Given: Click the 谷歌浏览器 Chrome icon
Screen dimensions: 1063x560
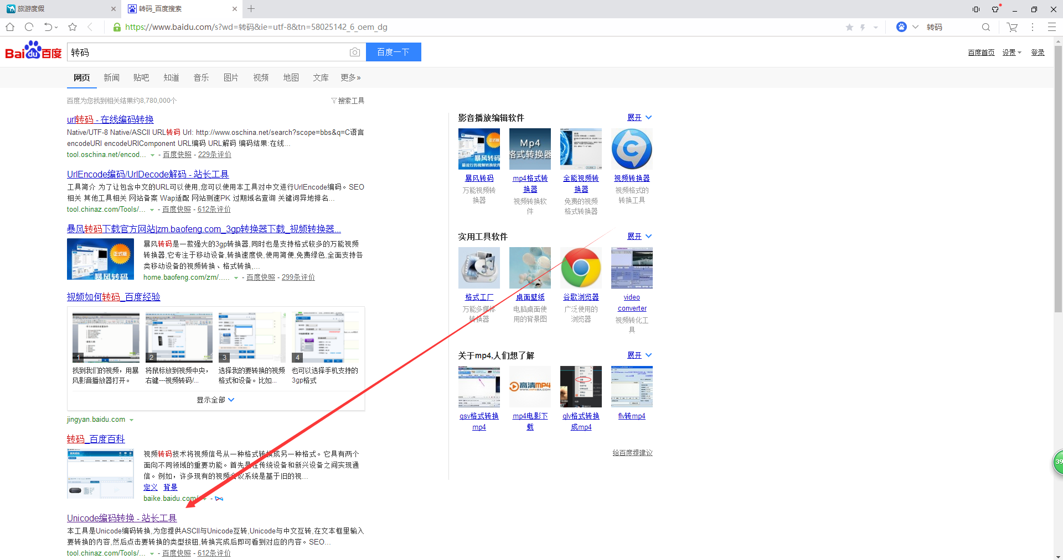Looking at the screenshot, I should [581, 268].
